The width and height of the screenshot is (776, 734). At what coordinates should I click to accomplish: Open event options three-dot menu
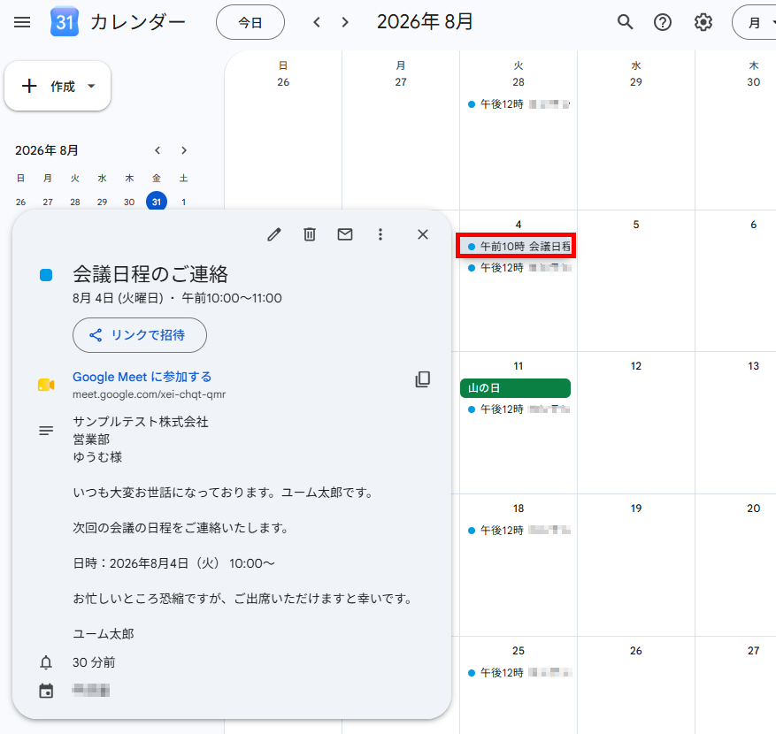pyautogui.click(x=380, y=234)
